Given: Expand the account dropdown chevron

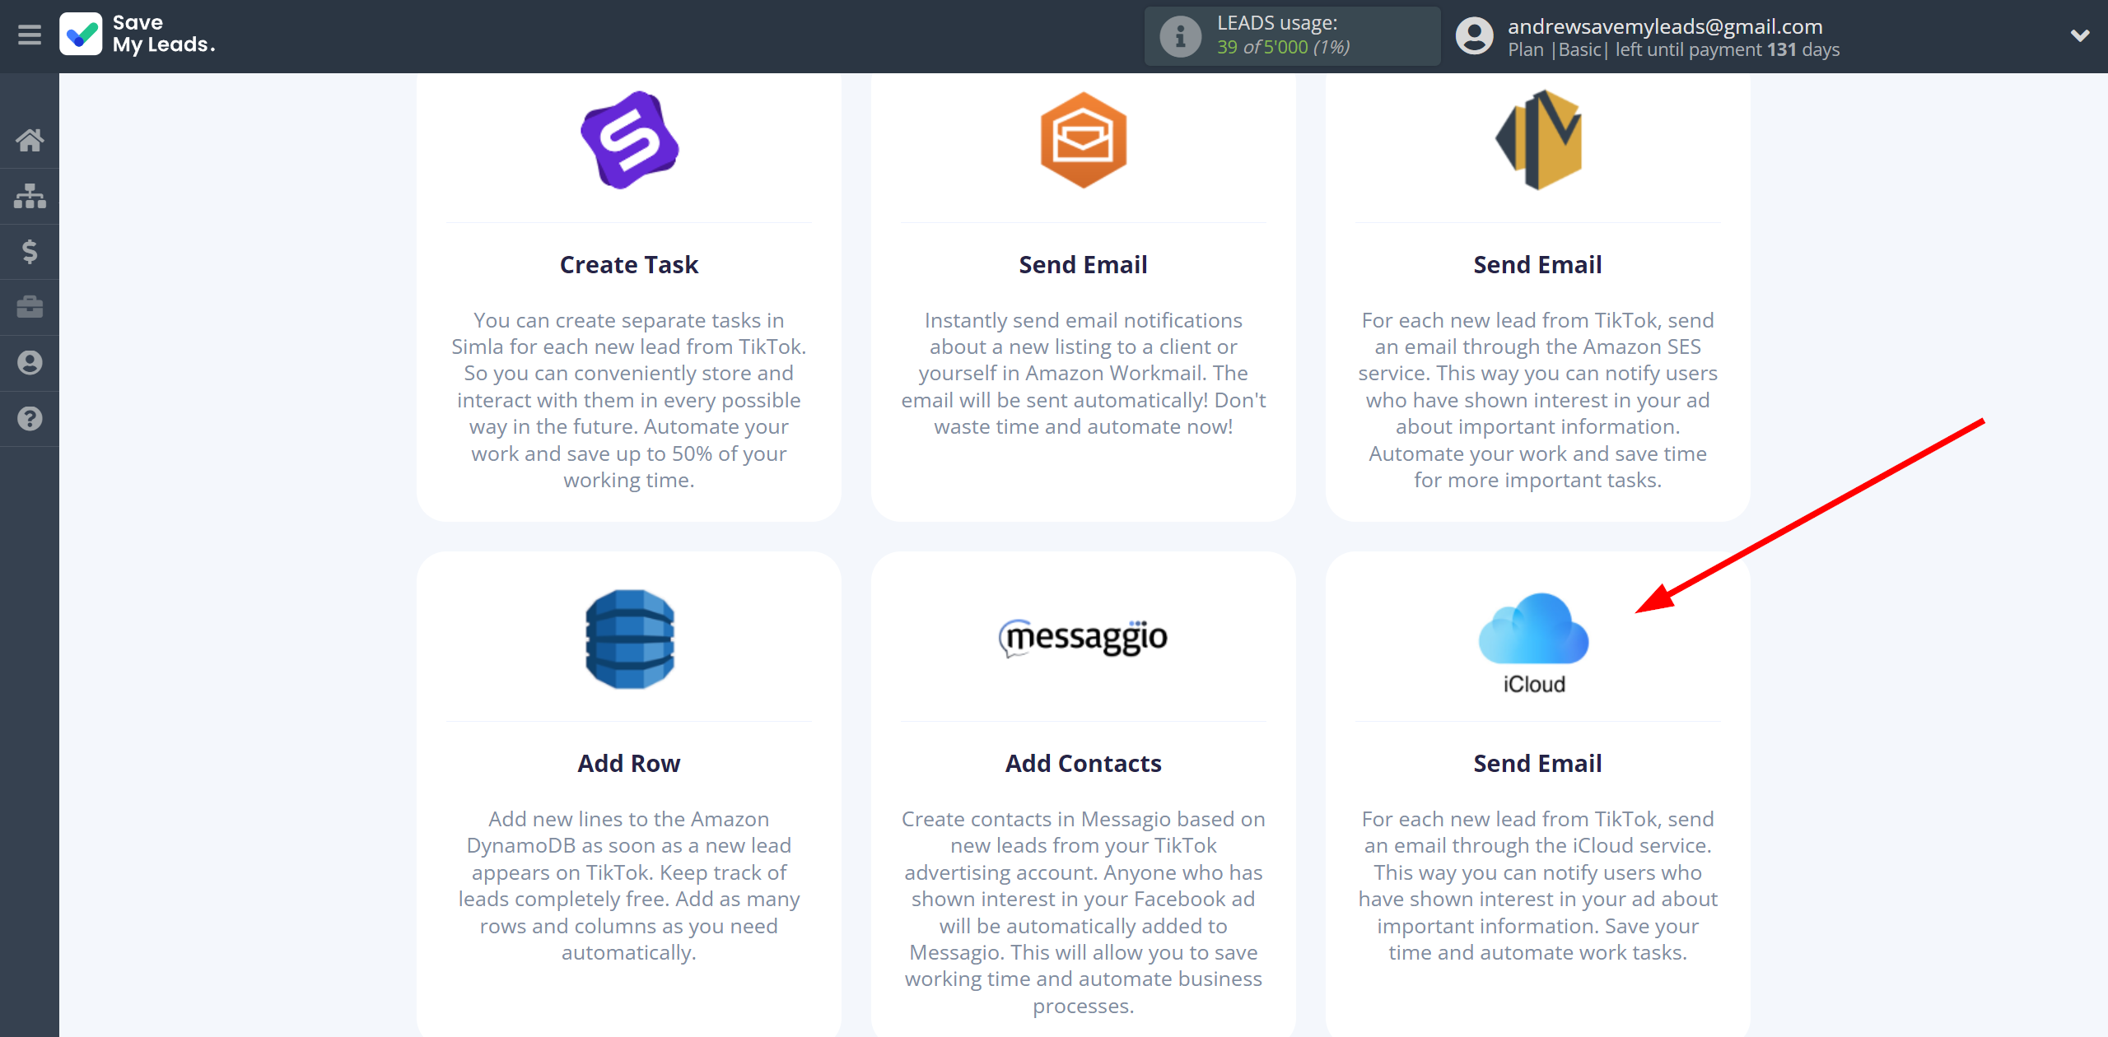Looking at the screenshot, I should (x=2080, y=35).
